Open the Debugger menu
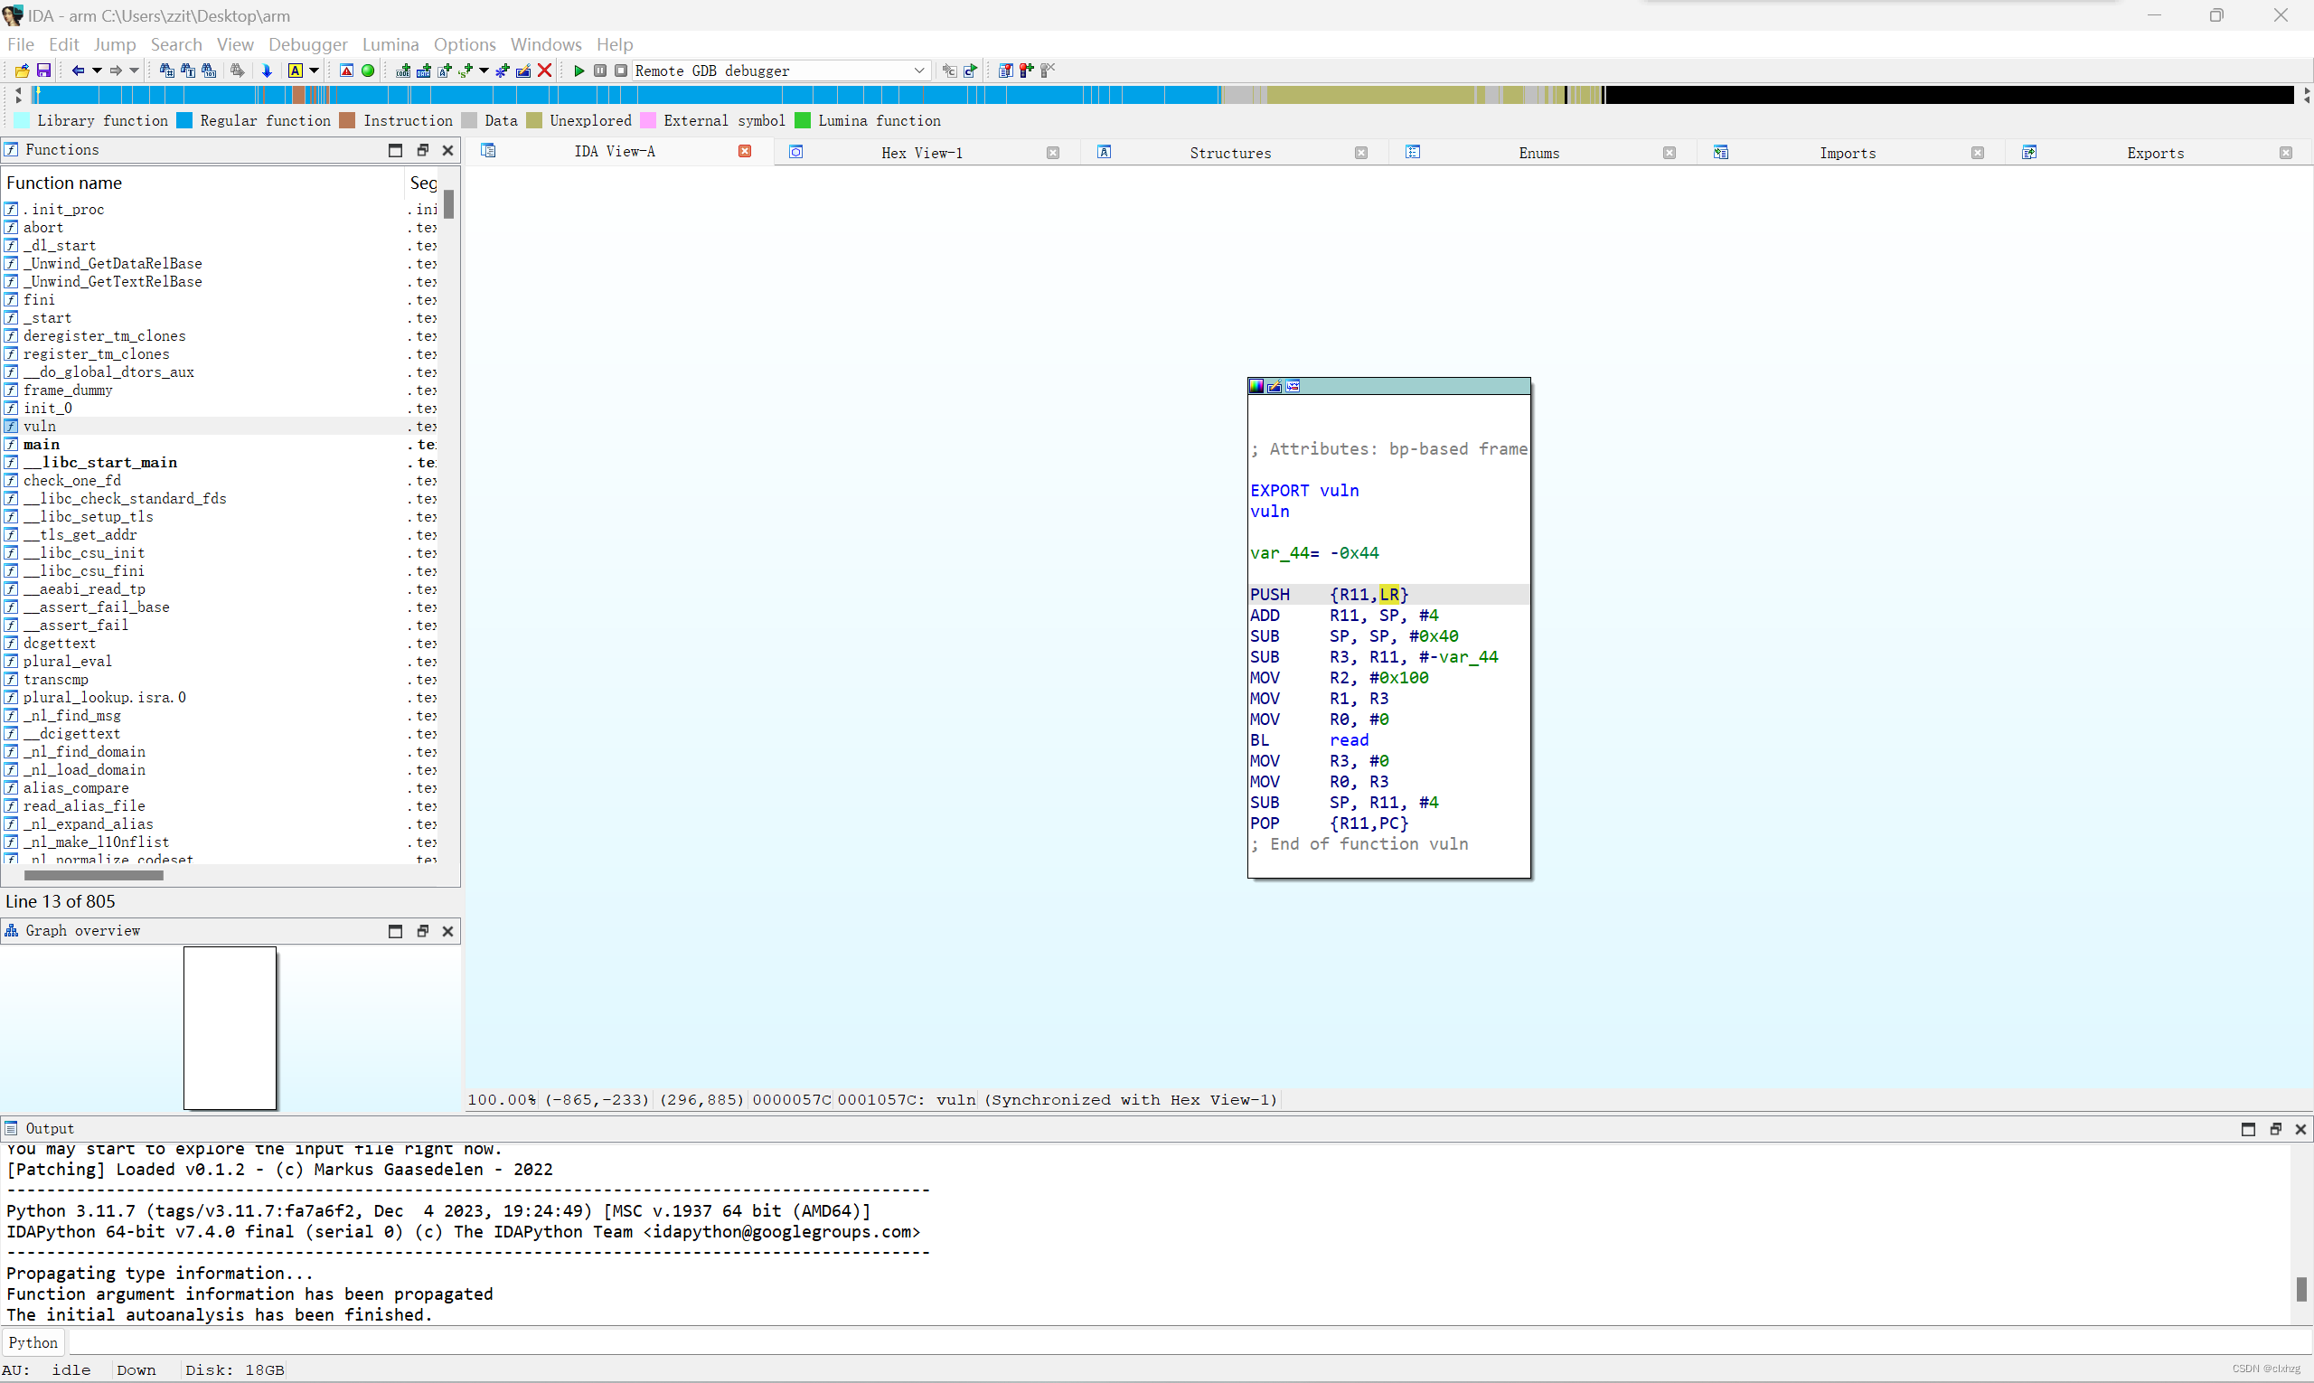 coord(307,43)
